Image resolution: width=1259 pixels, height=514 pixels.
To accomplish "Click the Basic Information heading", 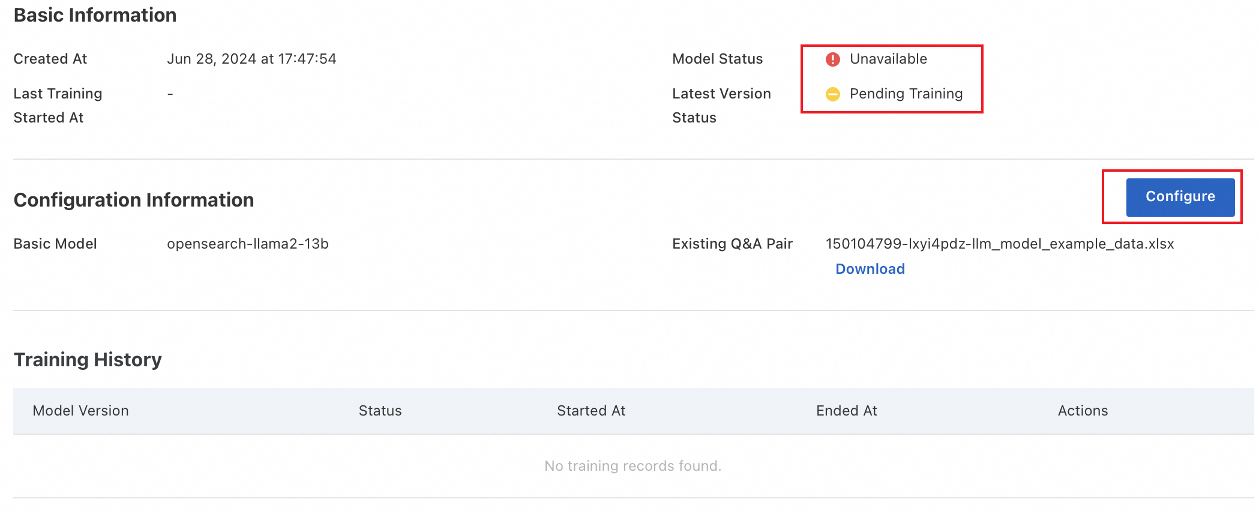I will coord(95,15).
